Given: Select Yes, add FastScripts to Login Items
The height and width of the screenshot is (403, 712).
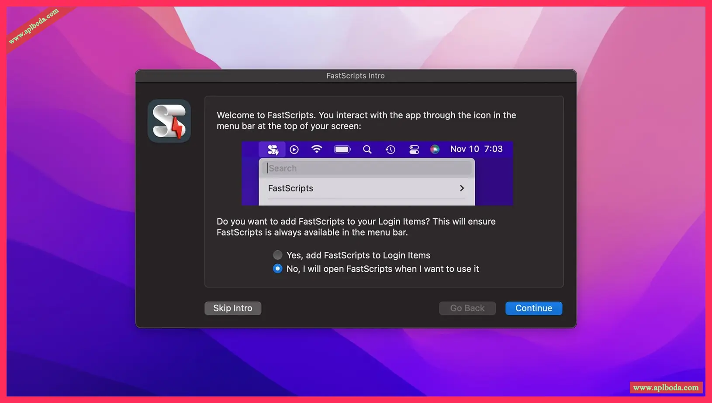Looking at the screenshot, I should [x=277, y=255].
